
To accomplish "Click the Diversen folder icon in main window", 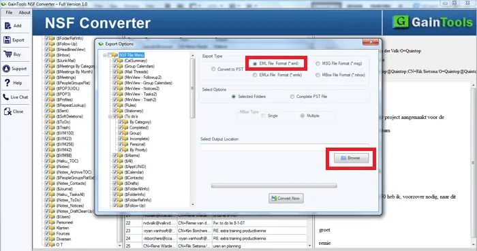I will (x=52, y=239).
